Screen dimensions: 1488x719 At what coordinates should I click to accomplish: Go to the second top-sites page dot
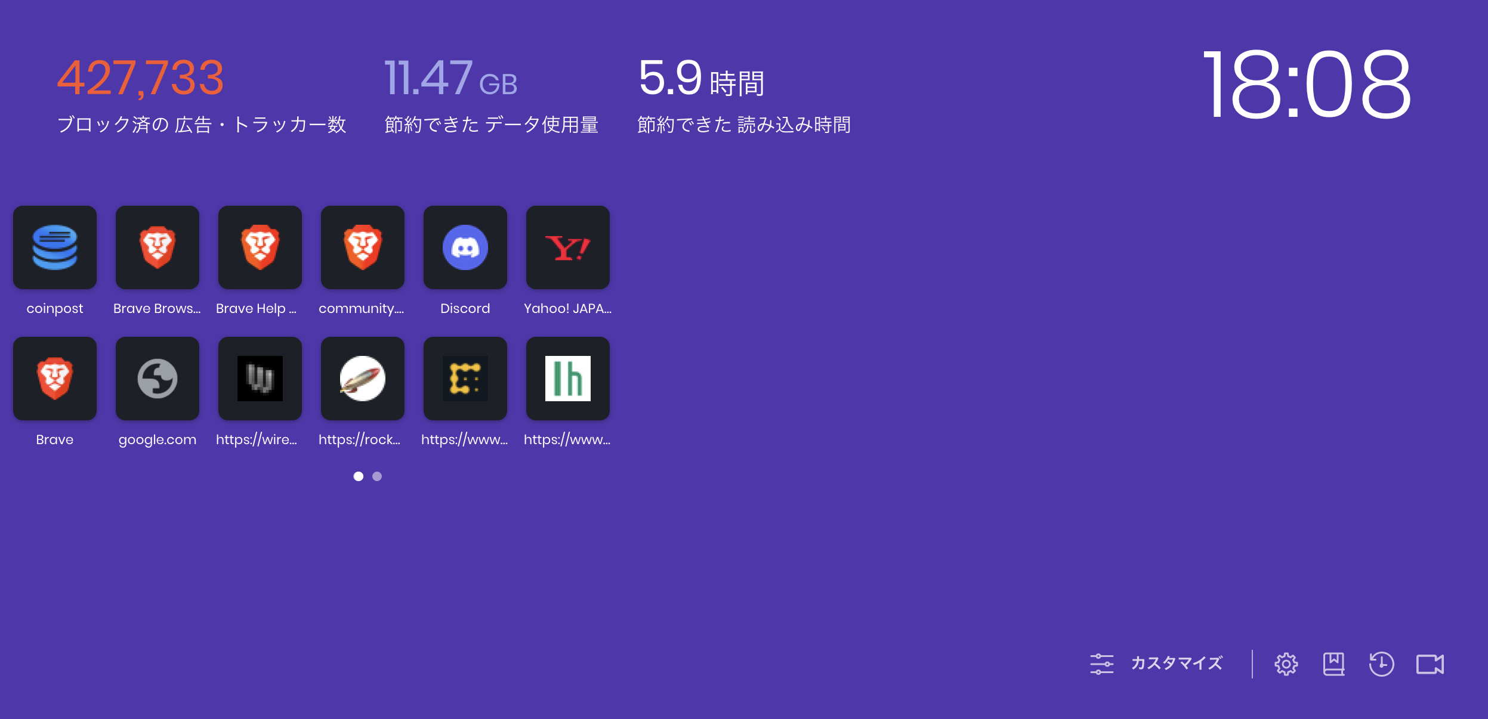[377, 476]
